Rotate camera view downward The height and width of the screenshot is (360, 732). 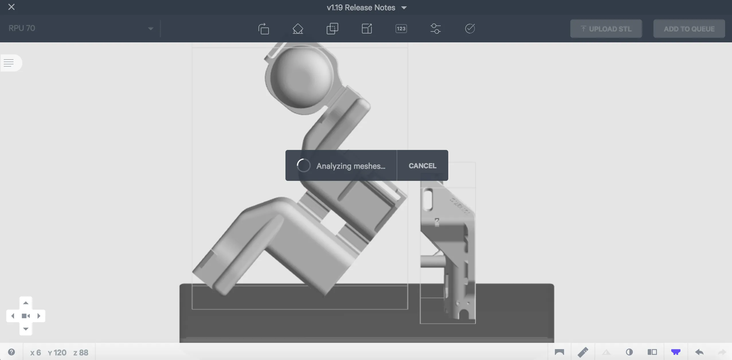[x=26, y=329]
